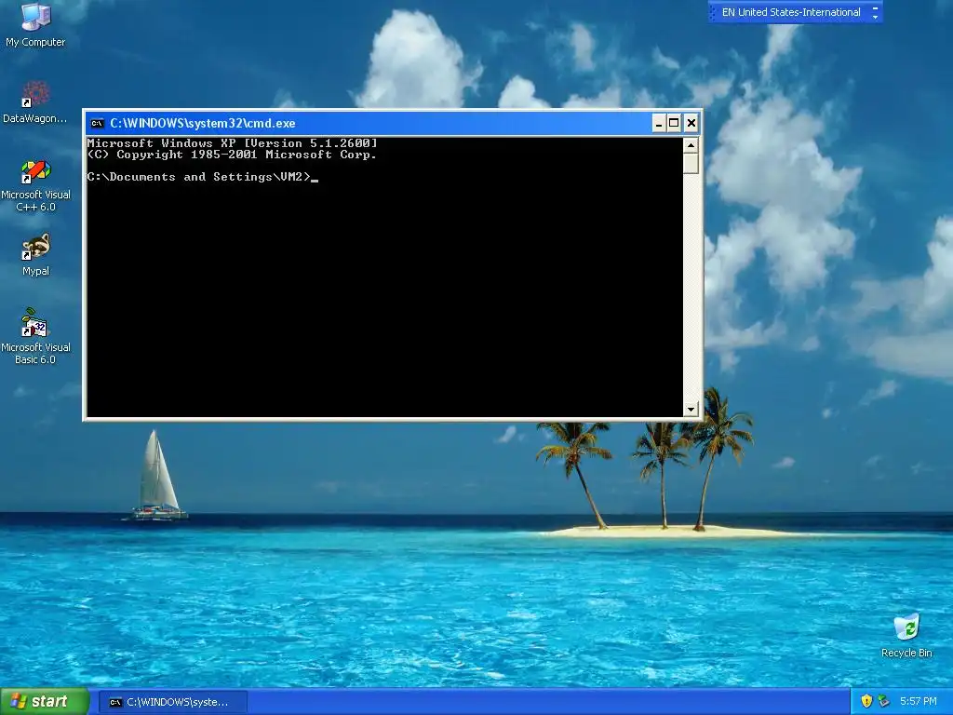Click the Start button
Screen dimensions: 953x715
click(x=45, y=702)
